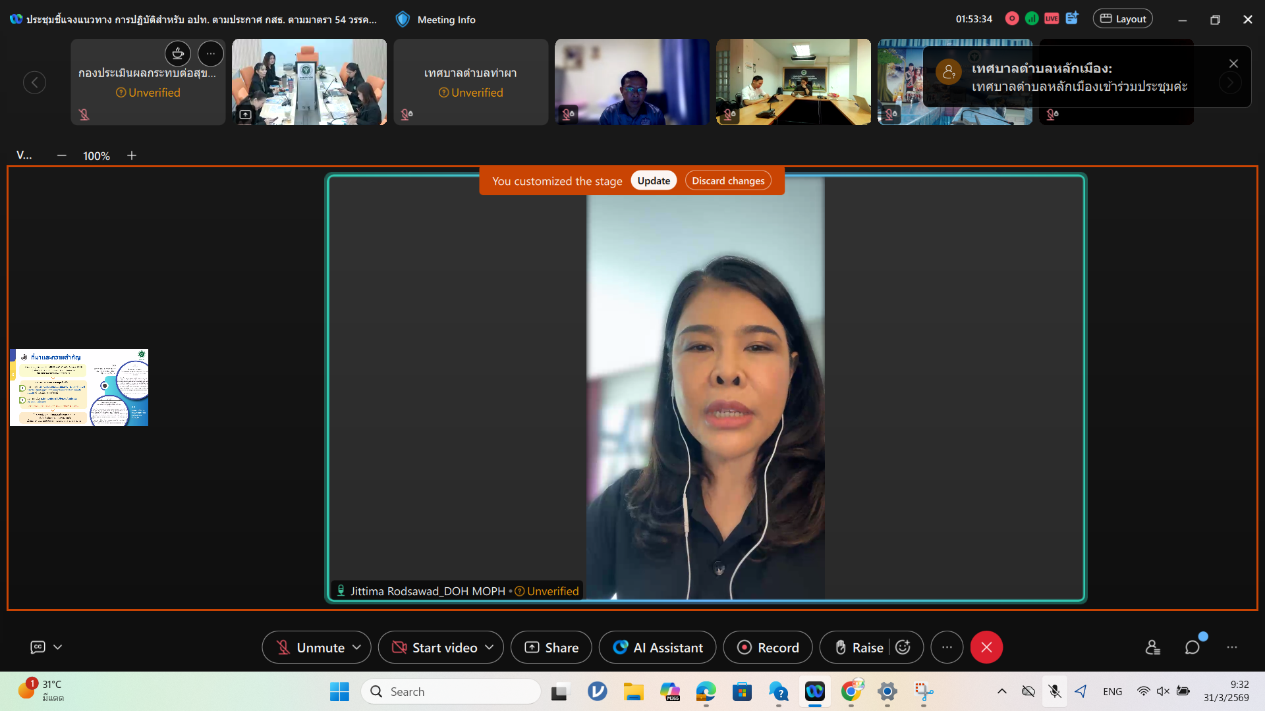1265x711 pixels.
Task: Open the more options ellipsis in control bar
Action: (x=947, y=648)
